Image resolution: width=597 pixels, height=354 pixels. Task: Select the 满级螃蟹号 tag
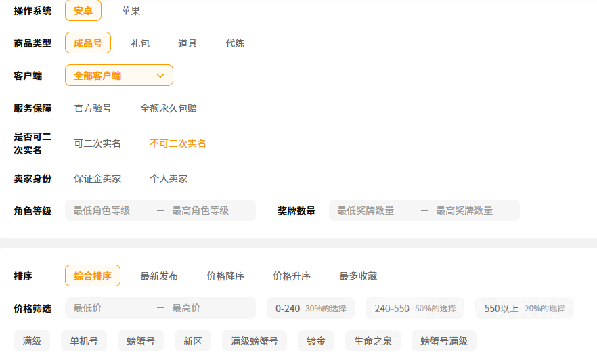point(255,341)
